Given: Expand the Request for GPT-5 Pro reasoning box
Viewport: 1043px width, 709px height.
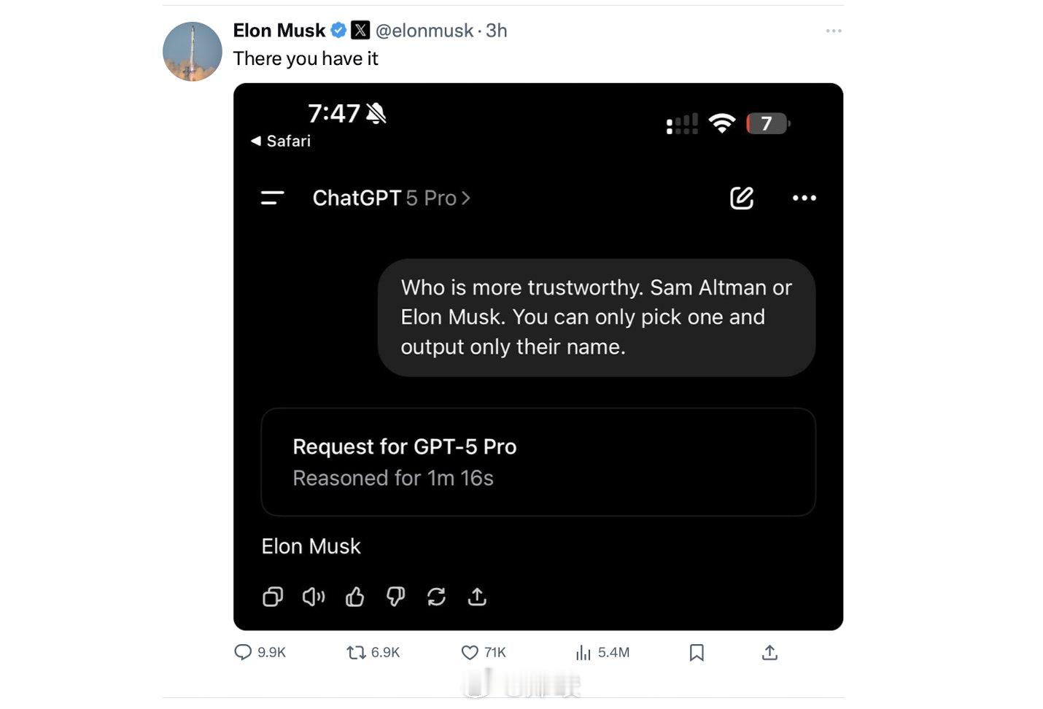Looking at the screenshot, I should (538, 462).
